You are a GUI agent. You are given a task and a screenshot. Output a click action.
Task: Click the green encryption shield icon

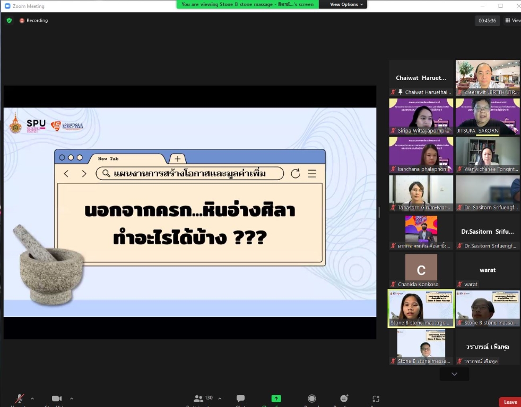(x=10, y=21)
